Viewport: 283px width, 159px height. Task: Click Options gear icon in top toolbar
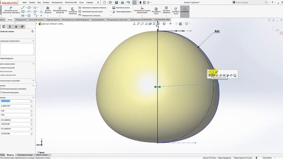coord(148,2)
